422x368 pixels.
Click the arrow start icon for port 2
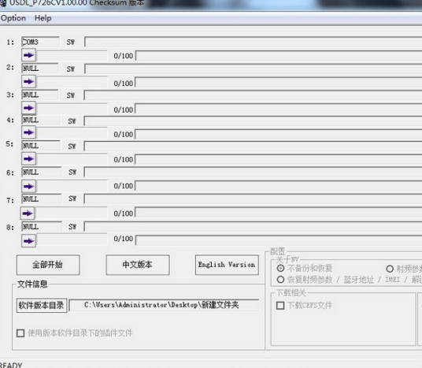point(28,81)
